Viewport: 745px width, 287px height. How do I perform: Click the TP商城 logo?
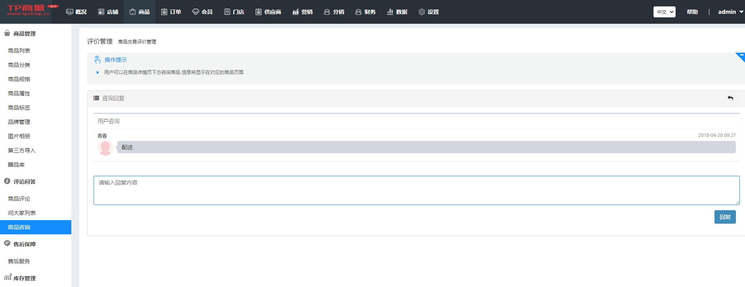click(x=29, y=11)
